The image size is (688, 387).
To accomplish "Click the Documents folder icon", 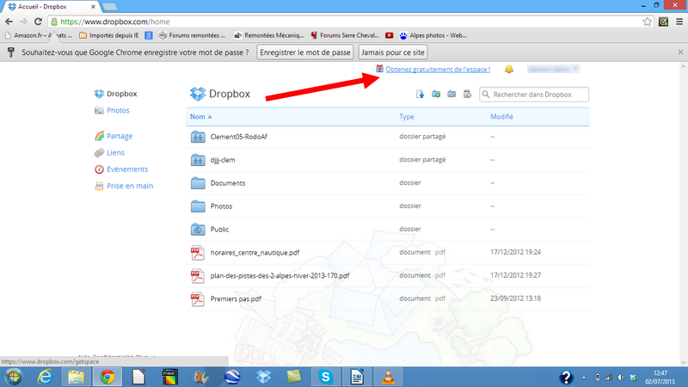I will coord(198,183).
